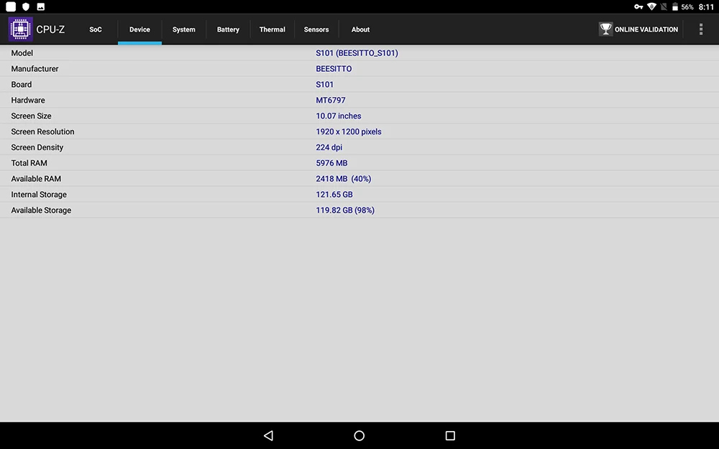The height and width of the screenshot is (449, 719).
Task: Tap the S101 (BEESITTO_S101) model value
Action: (357, 53)
